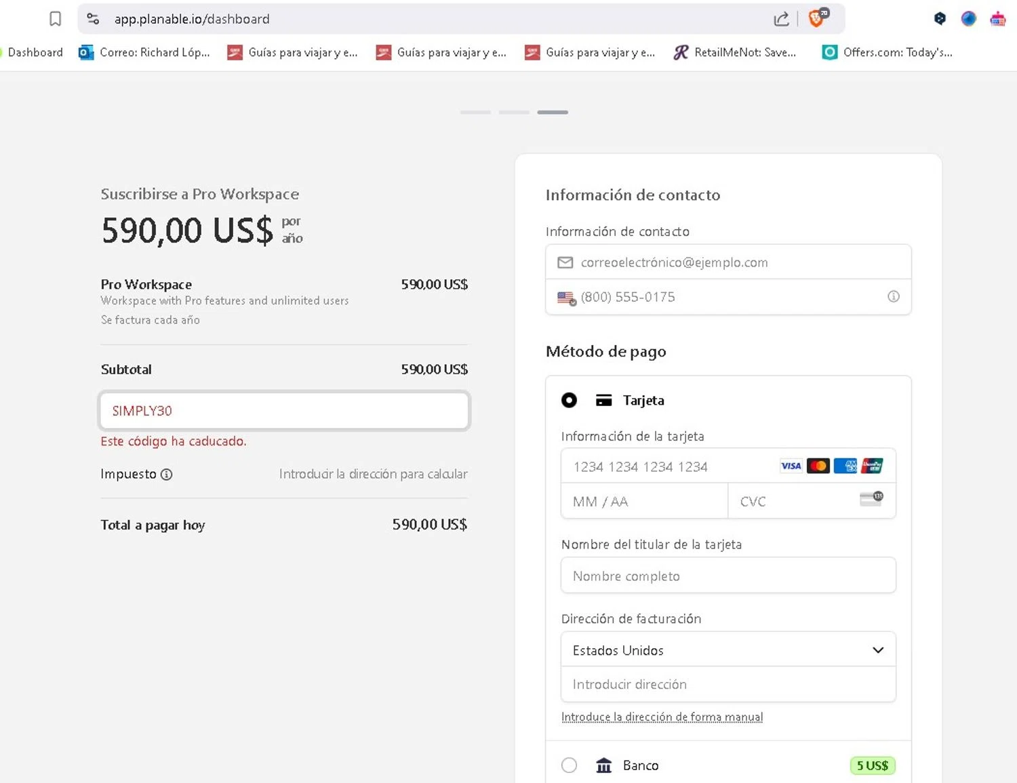Click Introduce la dirección de forma manual link
Screen dimensions: 1017x783
662,717
